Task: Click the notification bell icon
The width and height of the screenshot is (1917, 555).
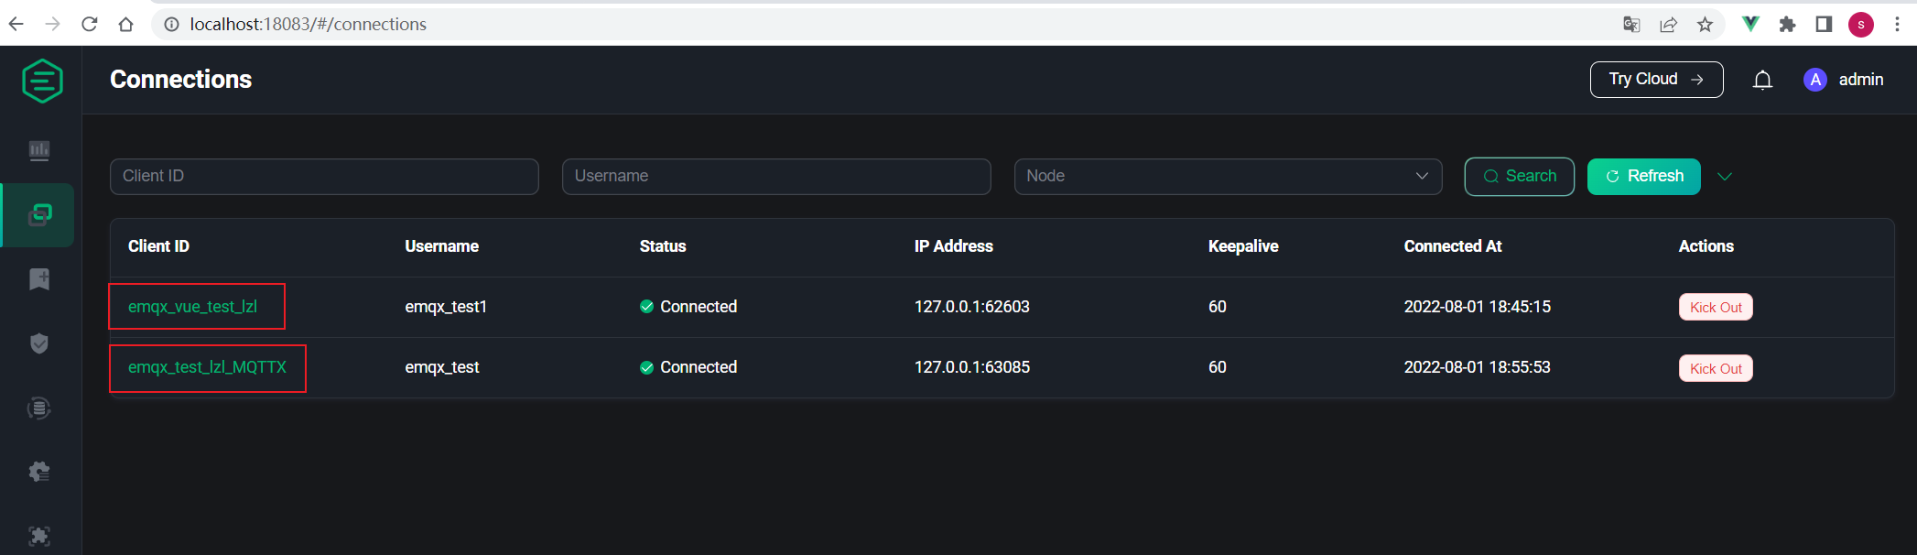Action: 1762,81
